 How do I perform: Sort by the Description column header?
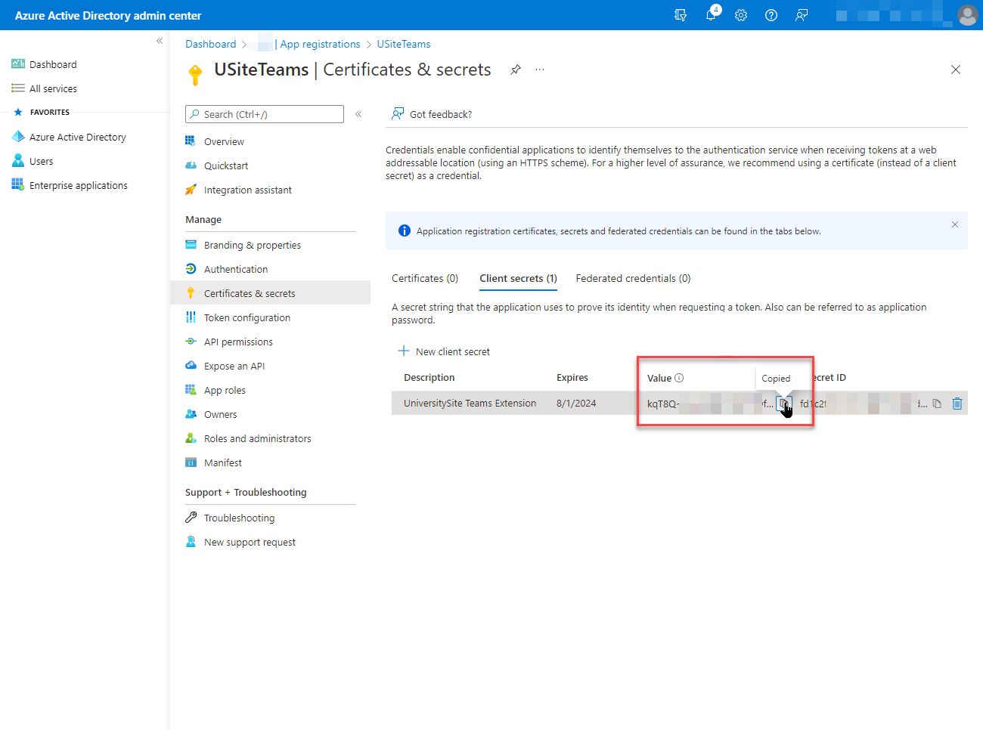[429, 377]
